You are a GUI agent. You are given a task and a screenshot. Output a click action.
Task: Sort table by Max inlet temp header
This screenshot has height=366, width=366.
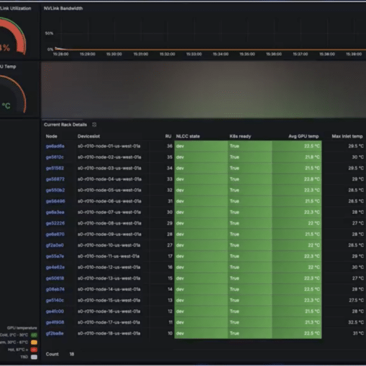click(347, 136)
